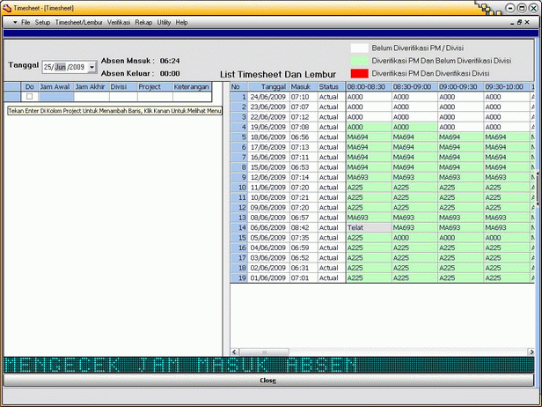
Task: Click the Tanggal column header in list
Action: coord(274,87)
